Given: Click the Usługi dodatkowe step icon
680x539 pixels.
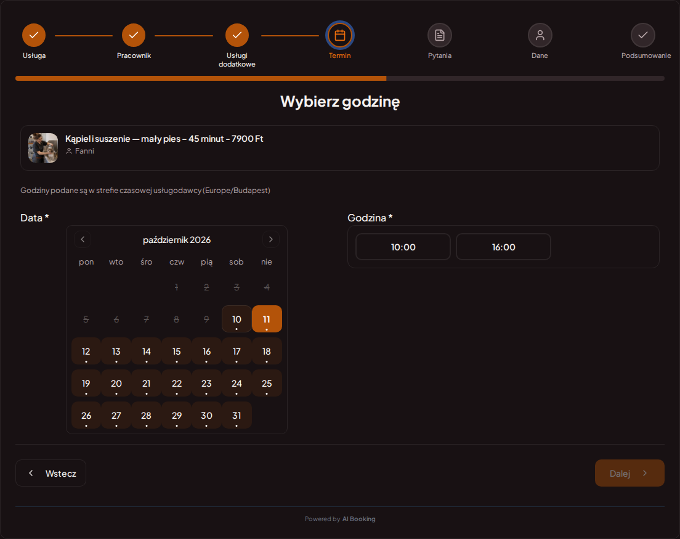Looking at the screenshot, I should [237, 35].
